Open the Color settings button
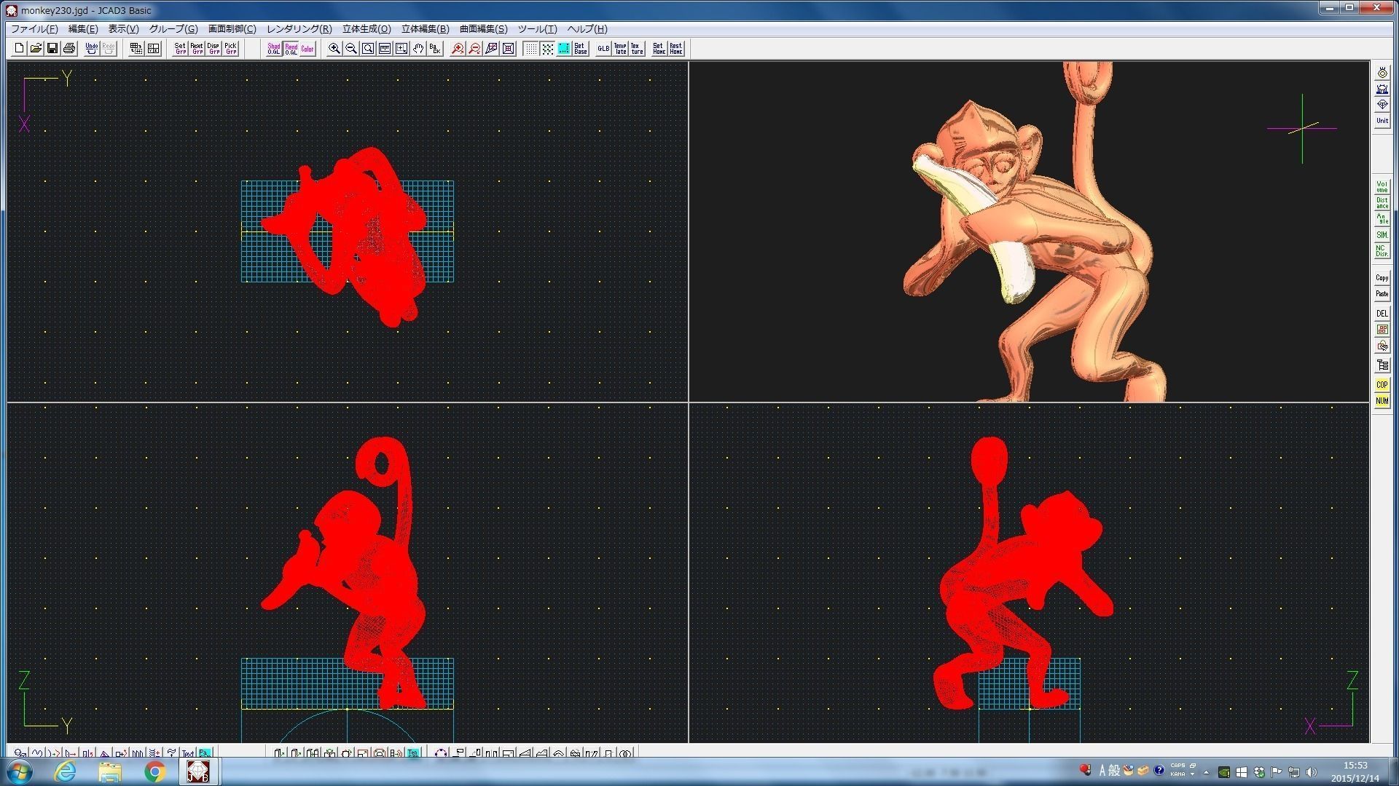 (307, 49)
